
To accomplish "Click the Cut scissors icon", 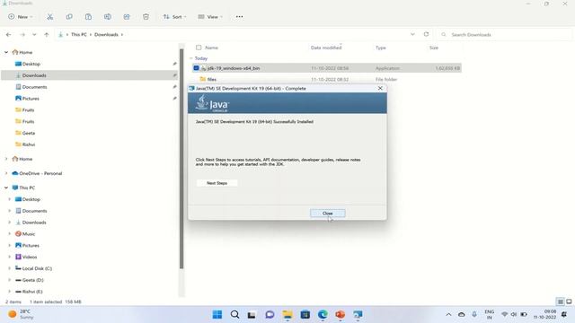I will point(50,17).
